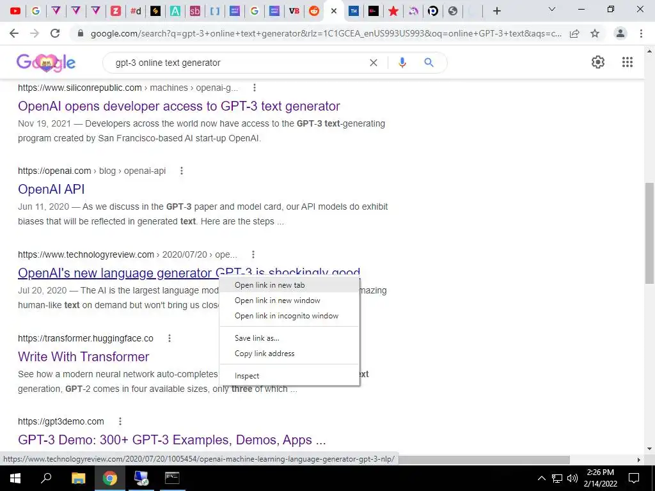
Task: Open Chrome three-dot menu
Action: pos(641,33)
